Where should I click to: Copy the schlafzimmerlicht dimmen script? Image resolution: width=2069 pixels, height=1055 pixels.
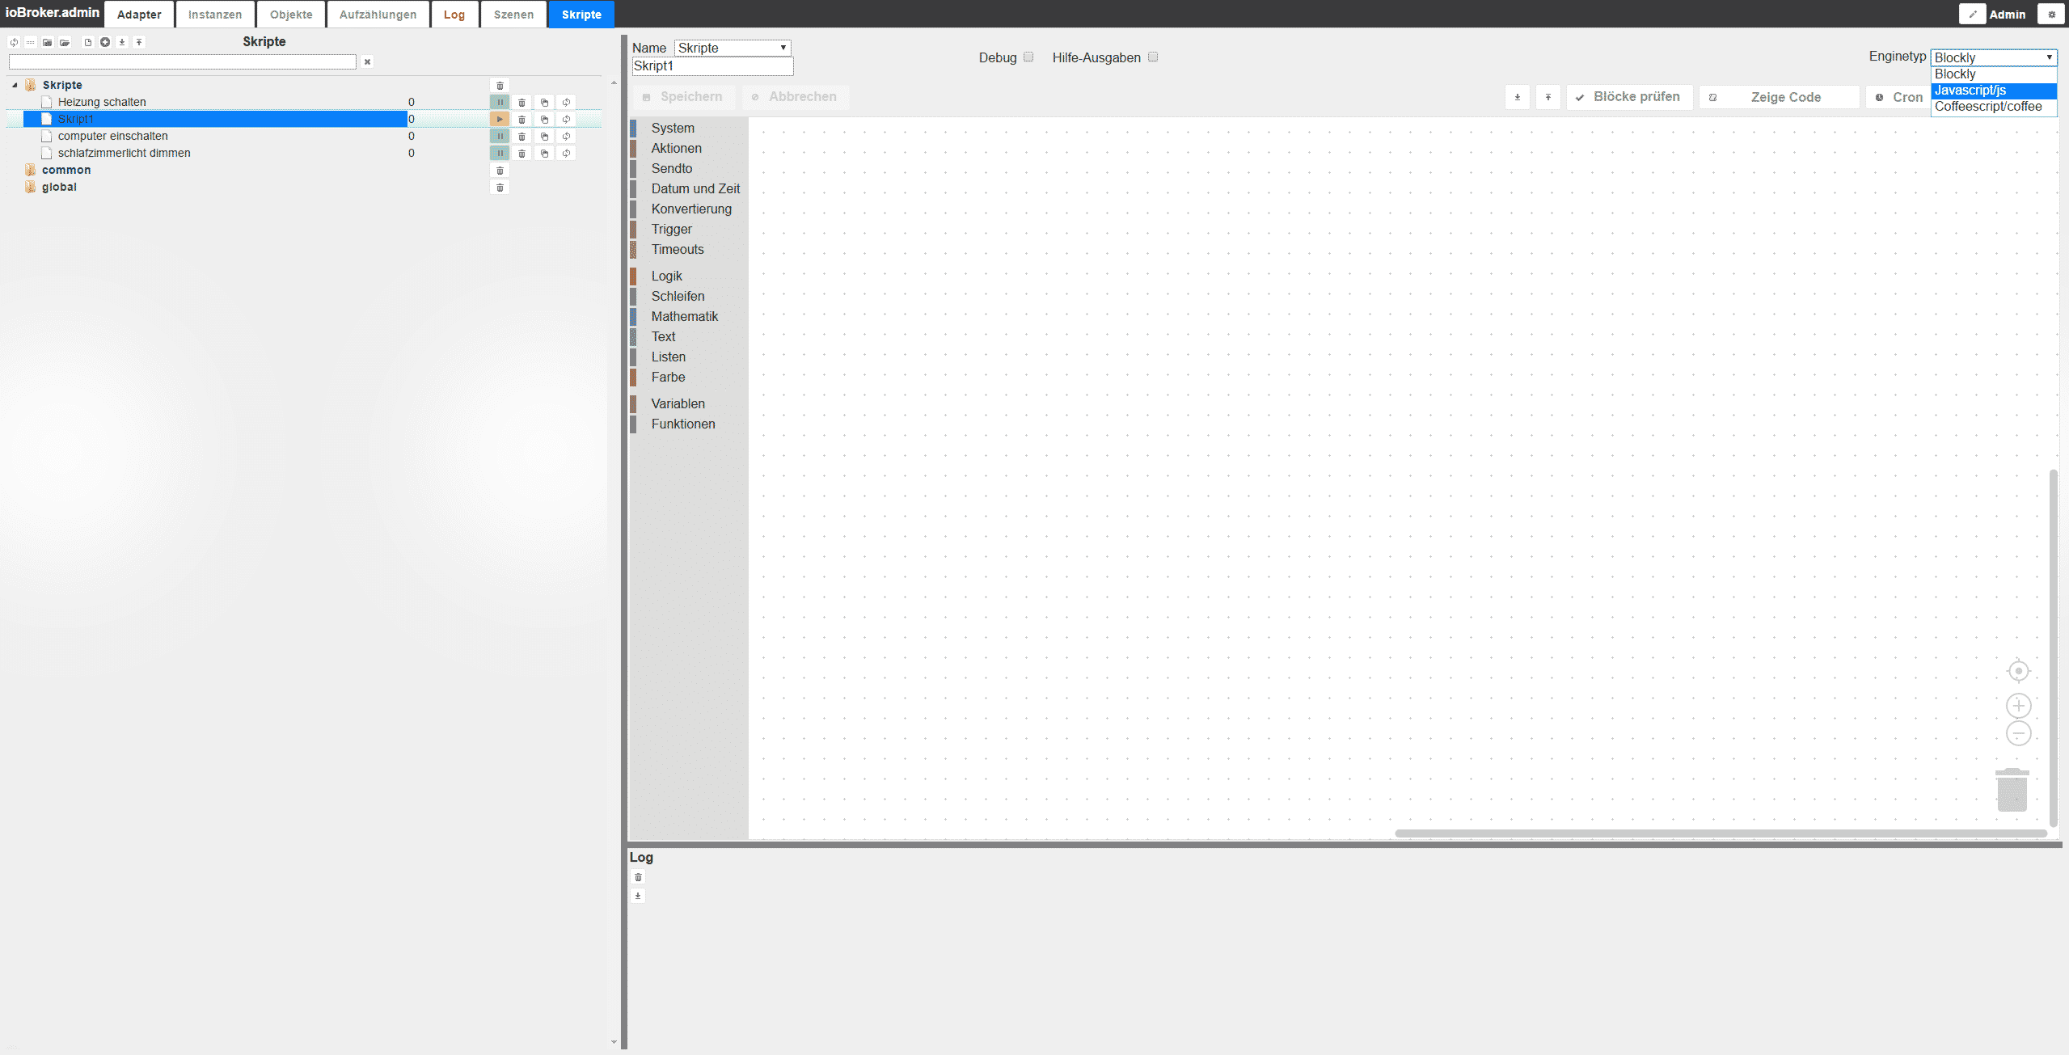point(544,153)
